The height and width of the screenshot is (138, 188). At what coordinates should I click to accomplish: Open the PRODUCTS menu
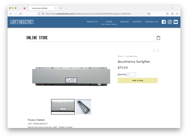coord(92,22)
